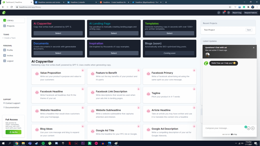The width and height of the screenshot is (260, 146).
Task: Click the robot icon on Google Ad Title card
Action: pyautogui.click(x=93, y=131)
